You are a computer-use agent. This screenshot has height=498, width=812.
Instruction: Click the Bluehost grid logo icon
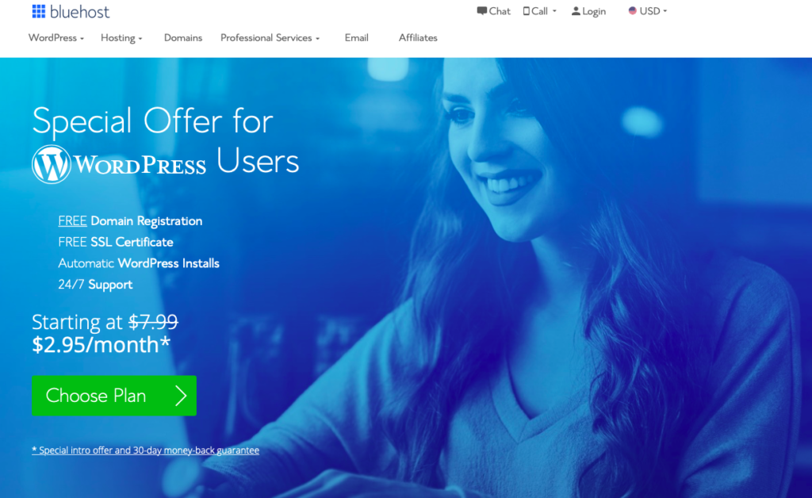38,11
